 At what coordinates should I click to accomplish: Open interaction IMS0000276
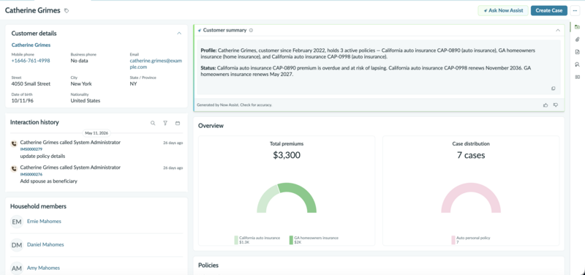(31, 174)
